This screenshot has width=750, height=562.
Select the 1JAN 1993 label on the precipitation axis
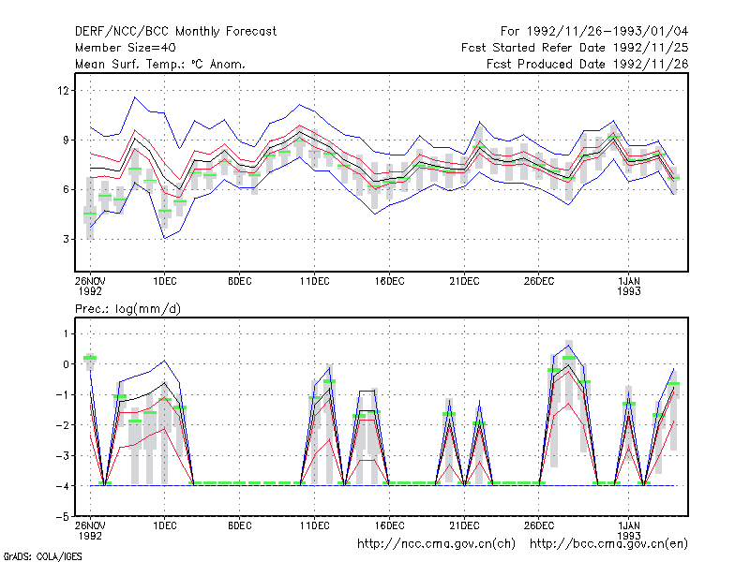coord(628,530)
